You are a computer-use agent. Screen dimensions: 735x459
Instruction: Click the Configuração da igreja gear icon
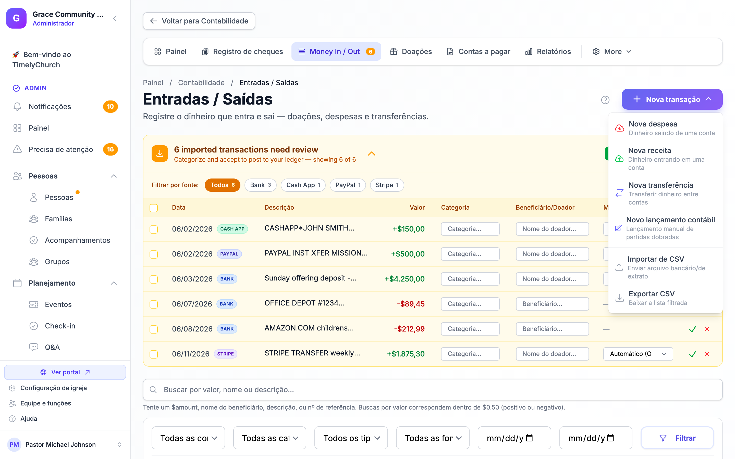pyautogui.click(x=12, y=388)
